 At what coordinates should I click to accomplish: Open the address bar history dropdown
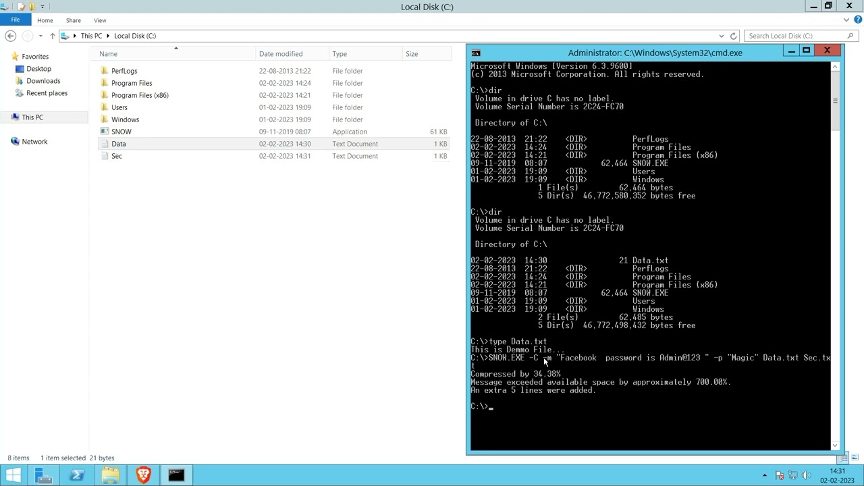tap(722, 36)
